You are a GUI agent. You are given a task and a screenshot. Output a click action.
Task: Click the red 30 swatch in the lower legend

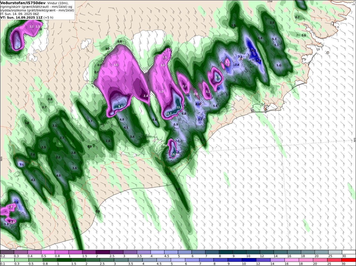[x=349, y=260]
